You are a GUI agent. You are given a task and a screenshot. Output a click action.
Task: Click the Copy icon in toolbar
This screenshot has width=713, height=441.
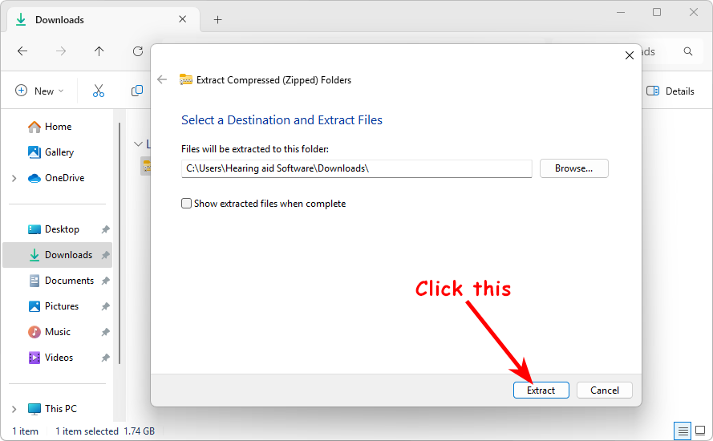click(x=137, y=91)
